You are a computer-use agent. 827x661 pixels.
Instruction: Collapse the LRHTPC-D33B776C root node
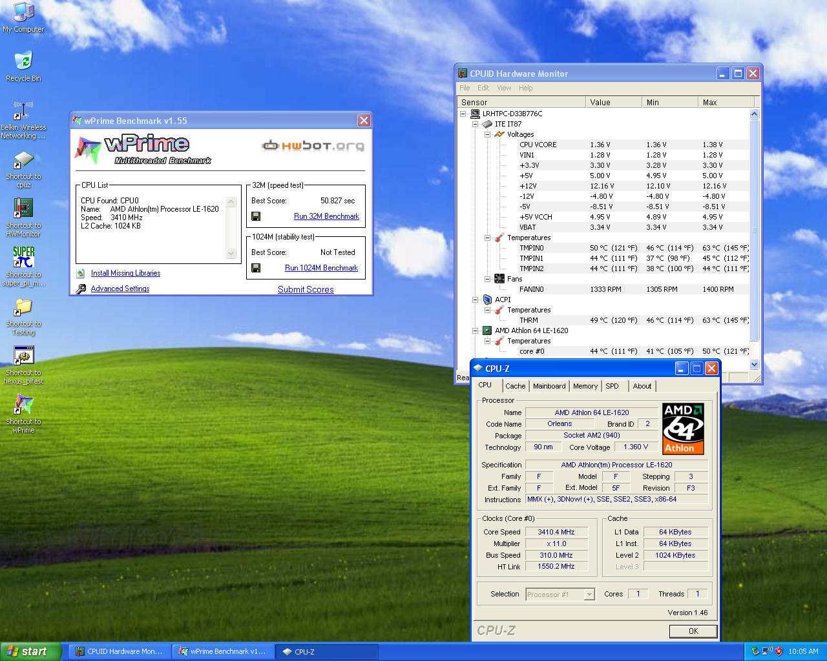(x=463, y=114)
